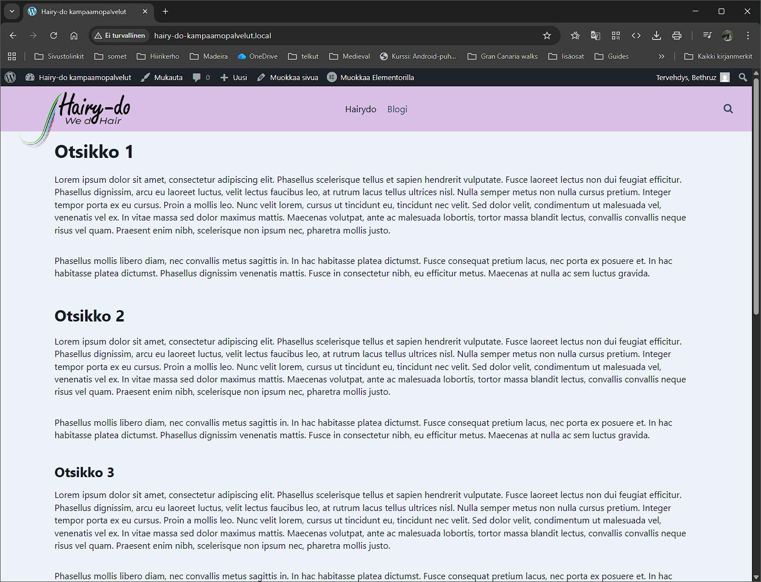Open the browser downloads icon
Image resolution: width=761 pixels, height=582 pixels.
pyautogui.click(x=657, y=36)
